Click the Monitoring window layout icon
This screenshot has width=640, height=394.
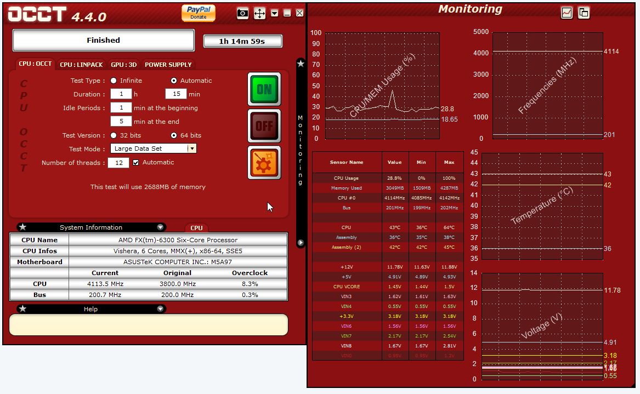pos(584,13)
